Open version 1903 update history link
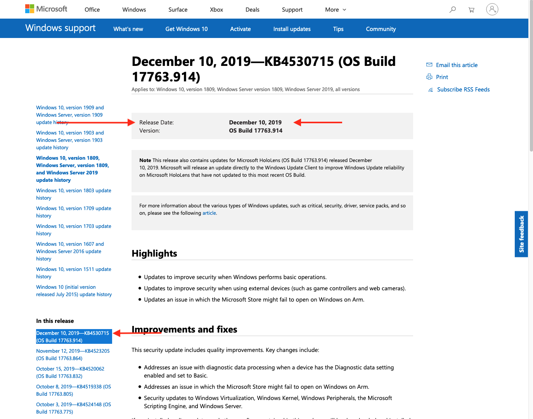 coord(70,140)
